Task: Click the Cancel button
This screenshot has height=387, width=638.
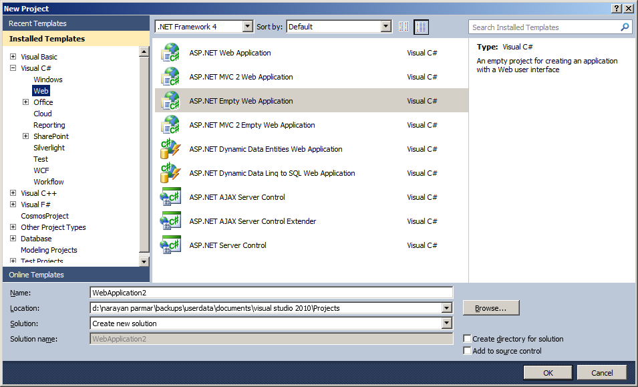Action: click(602, 373)
